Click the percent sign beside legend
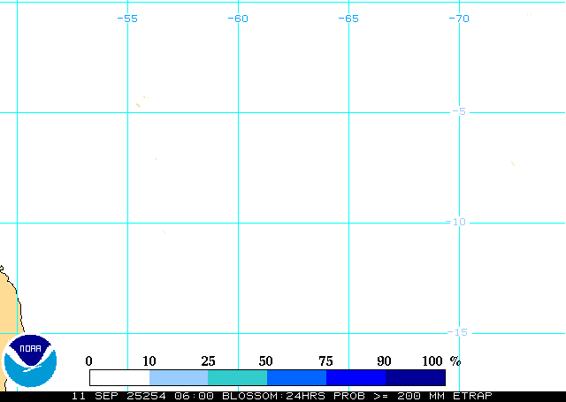 click(x=455, y=360)
